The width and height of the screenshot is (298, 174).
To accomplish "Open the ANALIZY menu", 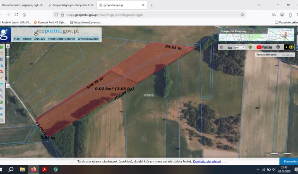I will [40, 39].
